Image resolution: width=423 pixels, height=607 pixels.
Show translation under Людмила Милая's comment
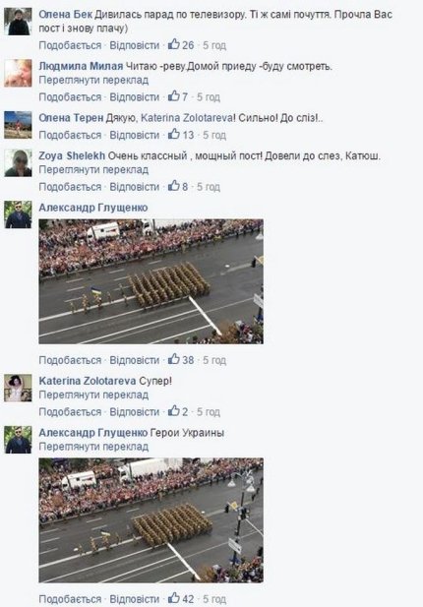pos(93,80)
